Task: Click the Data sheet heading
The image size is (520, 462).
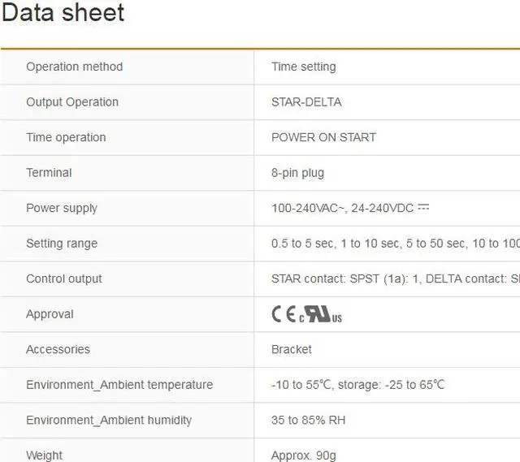Action: click(63, 13)
